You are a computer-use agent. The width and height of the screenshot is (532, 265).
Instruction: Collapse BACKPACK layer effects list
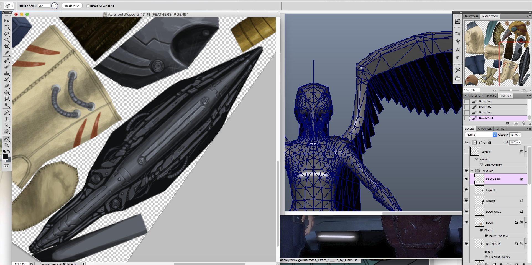pos(526,244)
